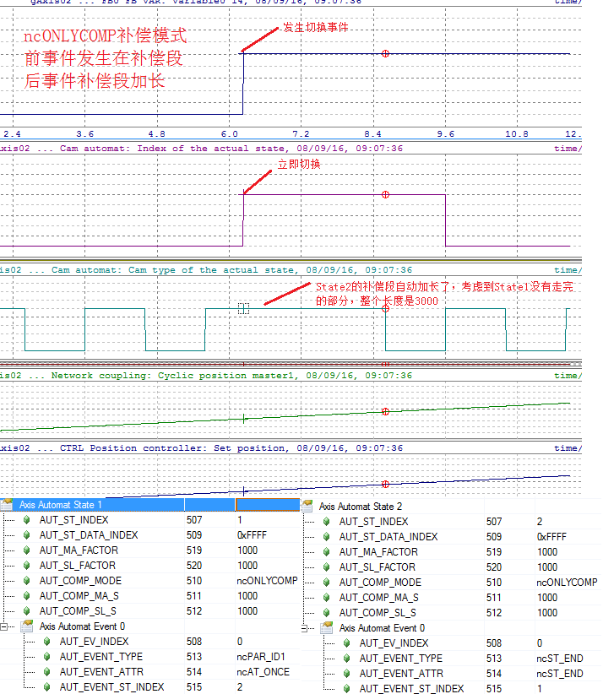Click the 'Cam type of the actual state' chart title
The image size is (603, 694).
(206, 270)
